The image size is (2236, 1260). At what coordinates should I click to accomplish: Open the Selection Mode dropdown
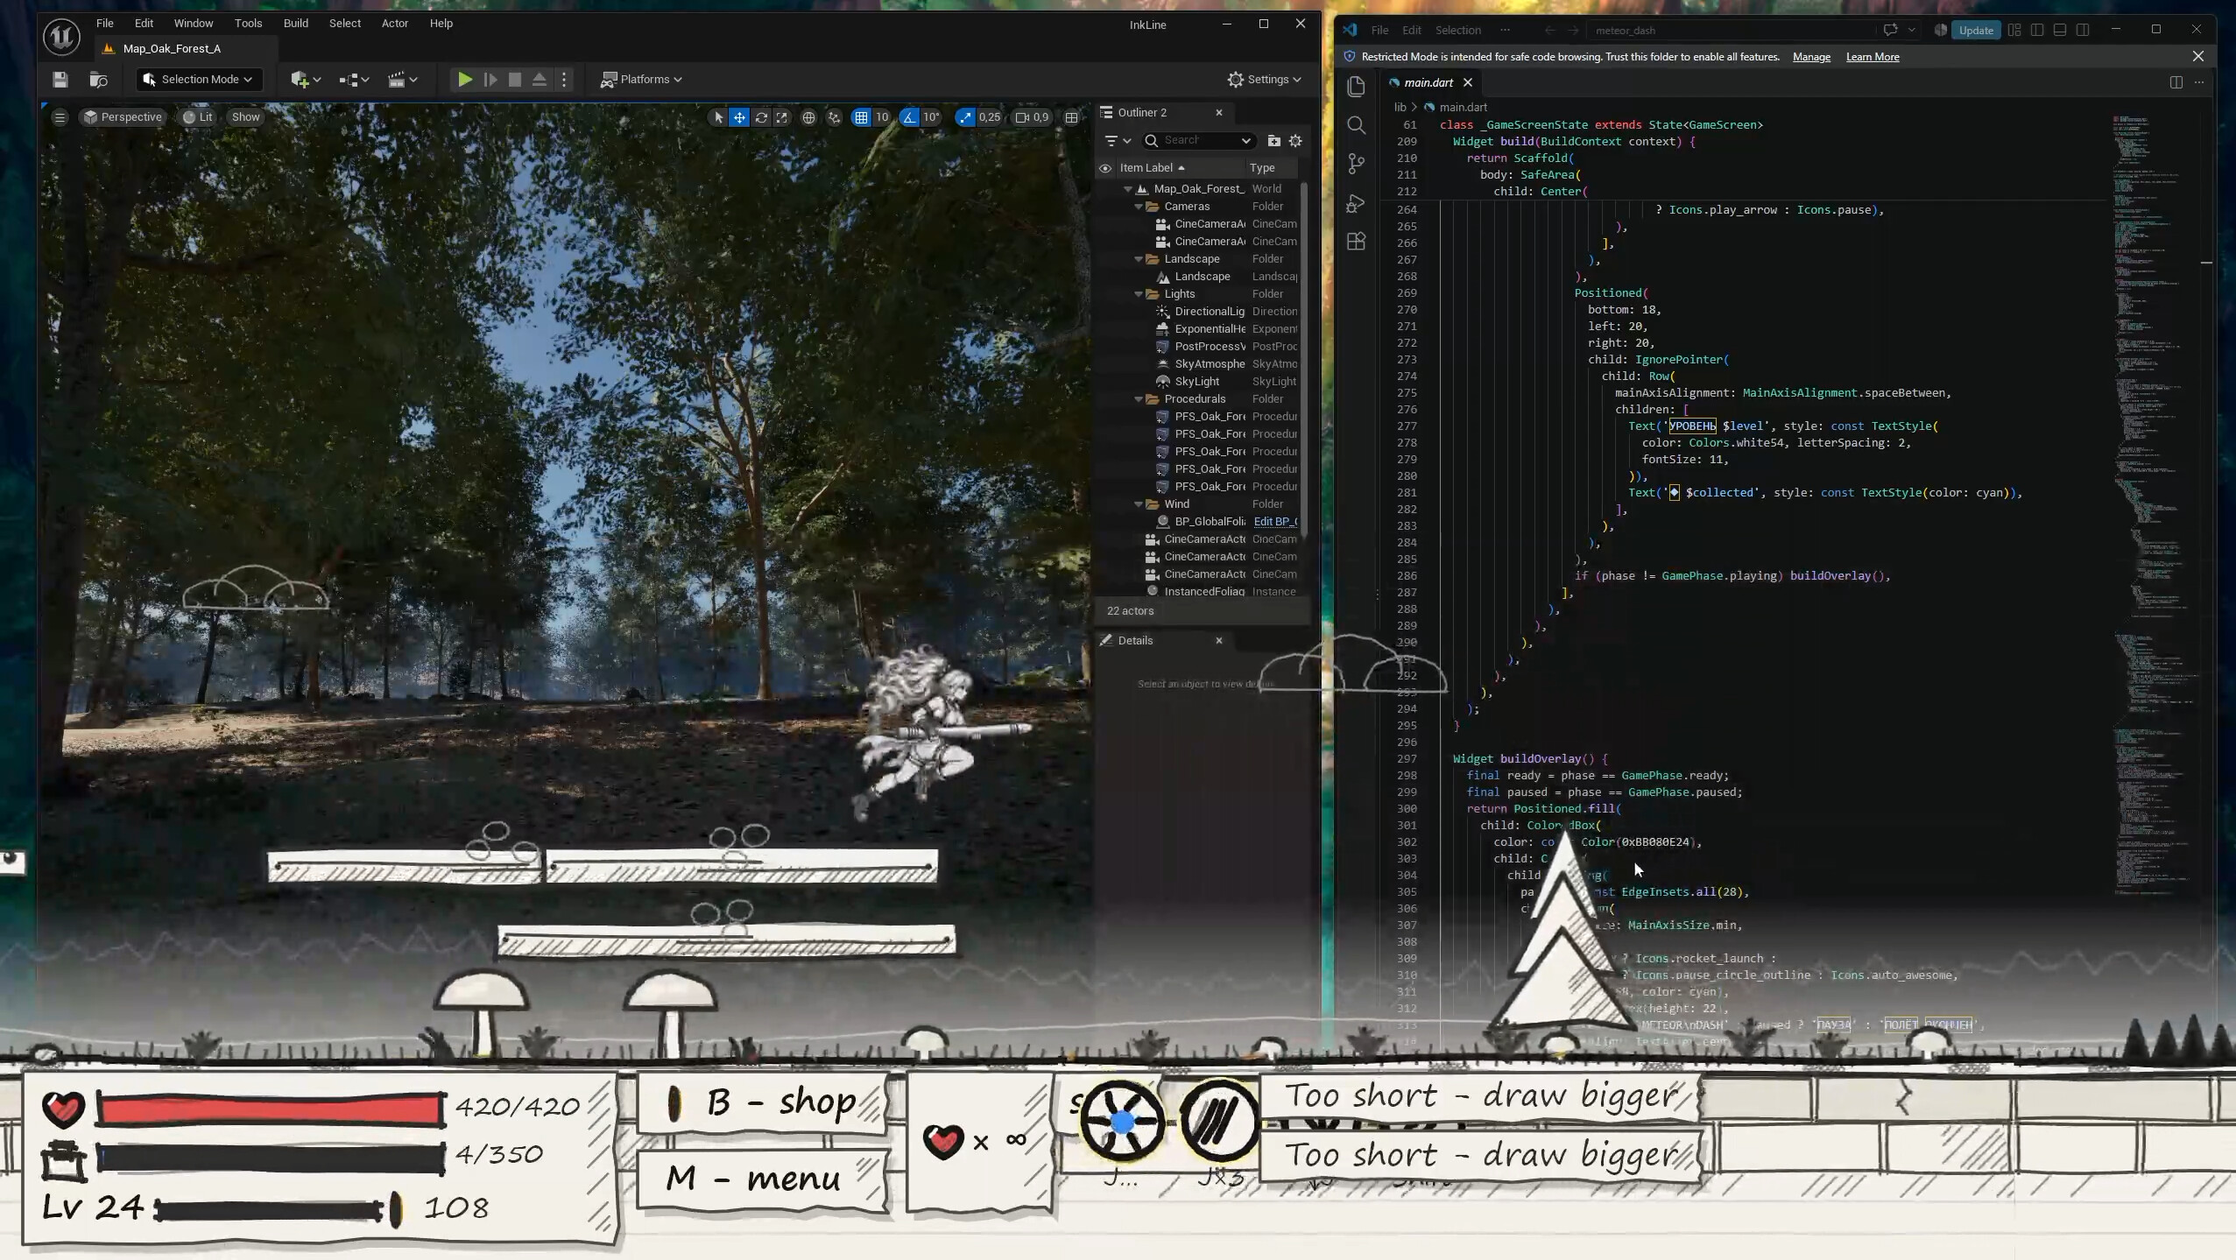199,80
